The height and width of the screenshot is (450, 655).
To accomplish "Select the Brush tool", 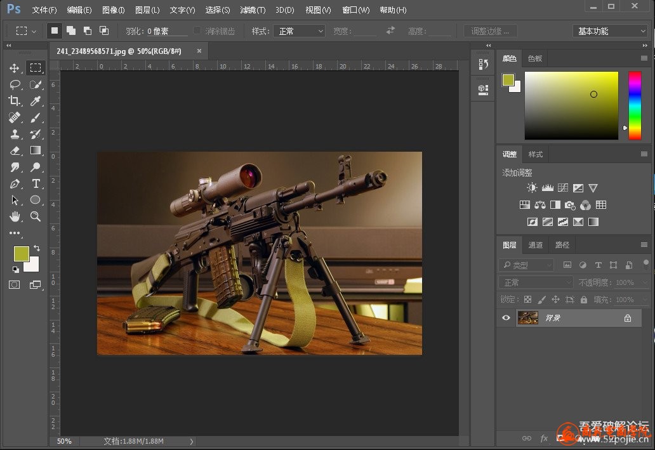I will coord(36,117).
